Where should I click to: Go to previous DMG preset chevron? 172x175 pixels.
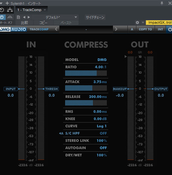click(56, 29)
